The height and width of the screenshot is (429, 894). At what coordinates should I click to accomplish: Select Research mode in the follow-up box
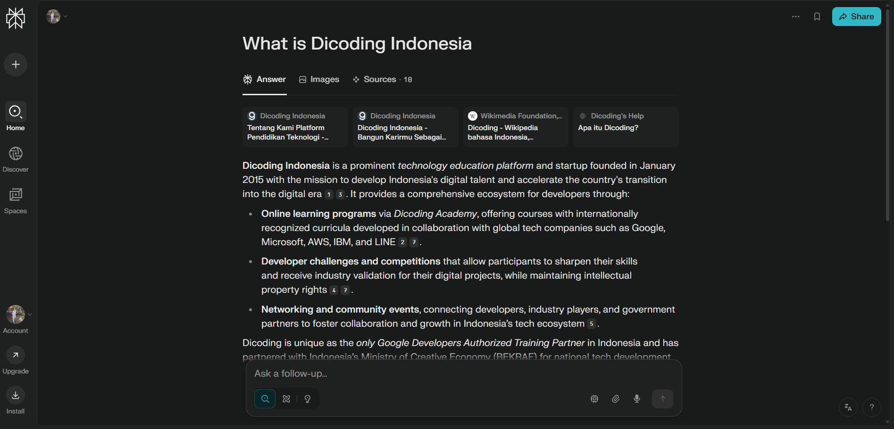tap(286, 399)
